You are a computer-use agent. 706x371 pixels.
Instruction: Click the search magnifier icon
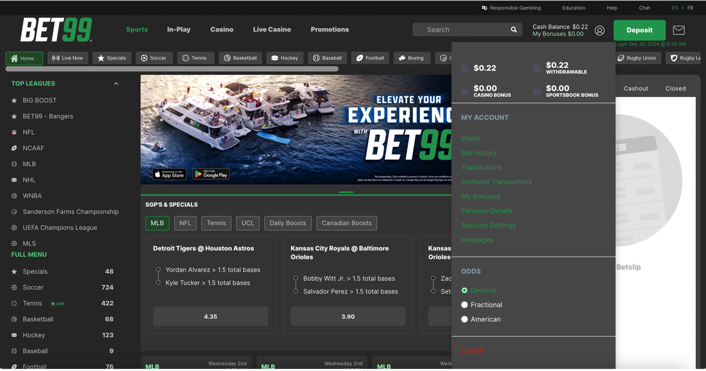(513, 30)
